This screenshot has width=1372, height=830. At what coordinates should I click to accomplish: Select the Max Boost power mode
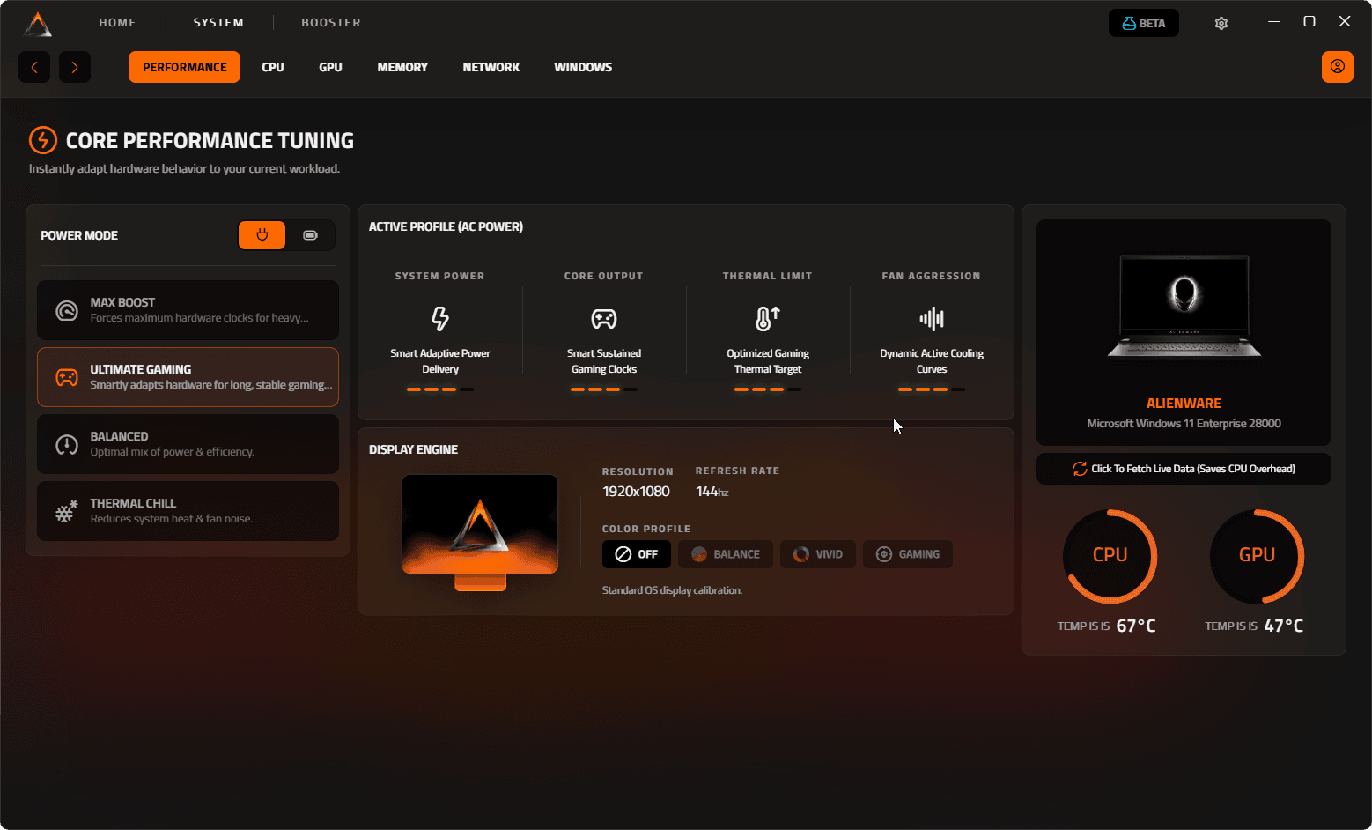click(188, 310)
